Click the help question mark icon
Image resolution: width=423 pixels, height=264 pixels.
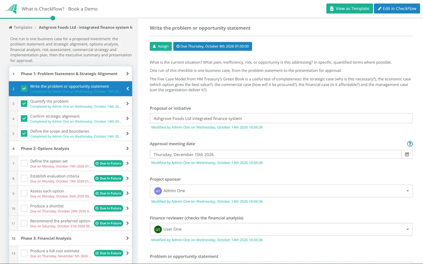coord(410,144)
